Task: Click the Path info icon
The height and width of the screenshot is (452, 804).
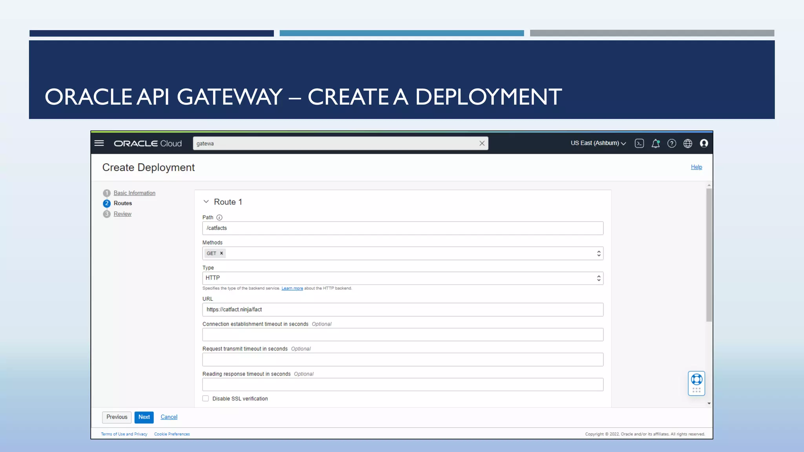Action: 219,217
